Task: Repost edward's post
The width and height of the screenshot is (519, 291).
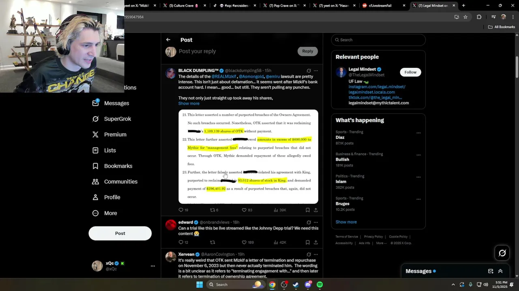Action: coord(212,242)
